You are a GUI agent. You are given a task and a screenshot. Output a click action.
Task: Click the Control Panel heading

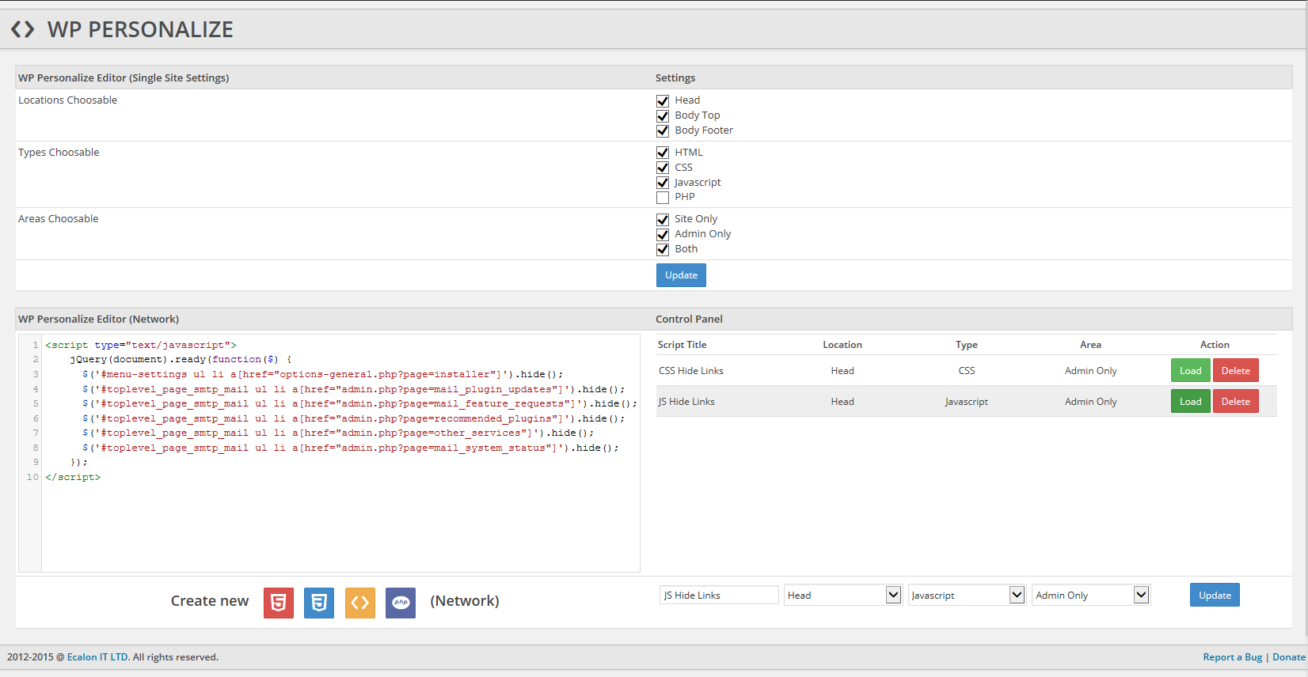(x=689, y=320)
